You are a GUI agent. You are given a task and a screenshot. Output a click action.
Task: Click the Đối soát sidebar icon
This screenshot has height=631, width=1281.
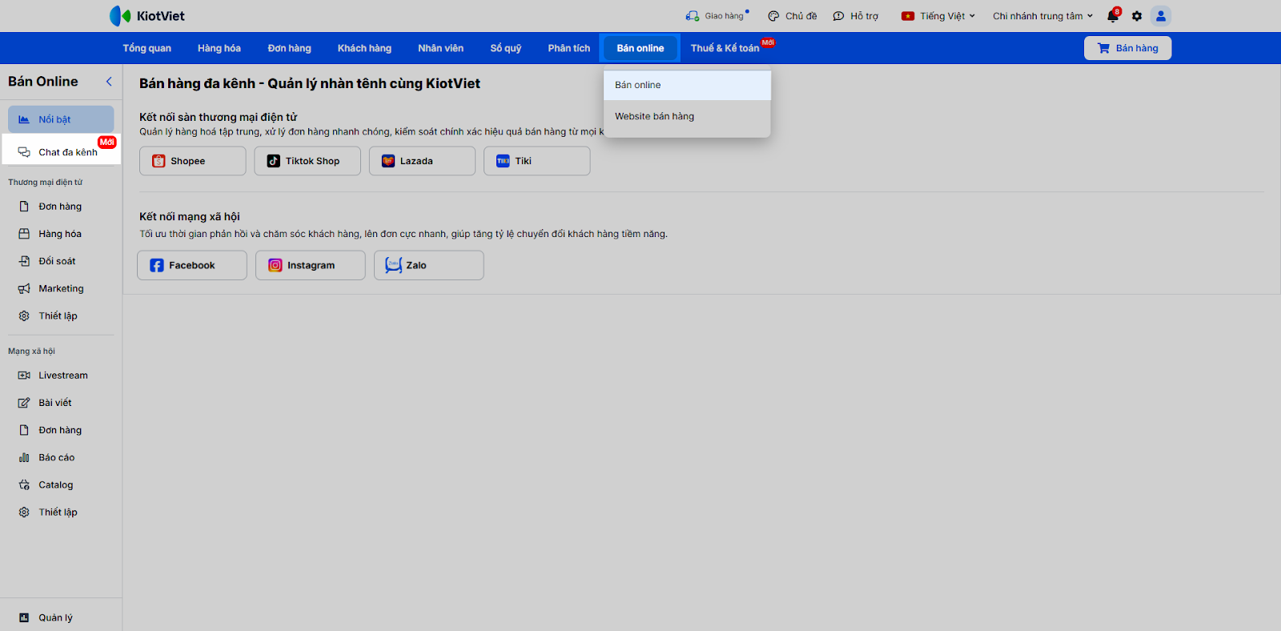tap(24, 261)
